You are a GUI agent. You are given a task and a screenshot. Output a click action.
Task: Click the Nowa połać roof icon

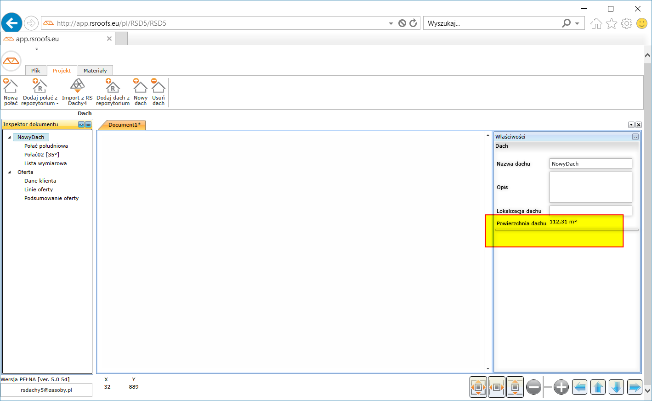tap(11, 86)
